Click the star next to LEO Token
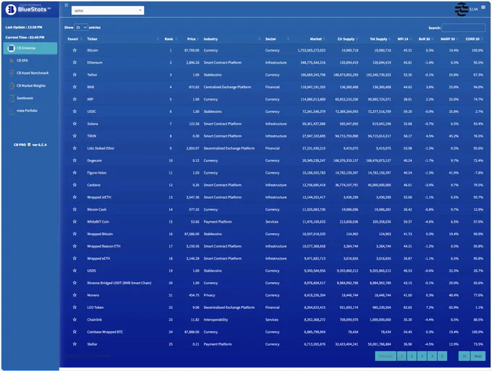The width and height of the screenshot is (492, 371). [x=75, y=307]
